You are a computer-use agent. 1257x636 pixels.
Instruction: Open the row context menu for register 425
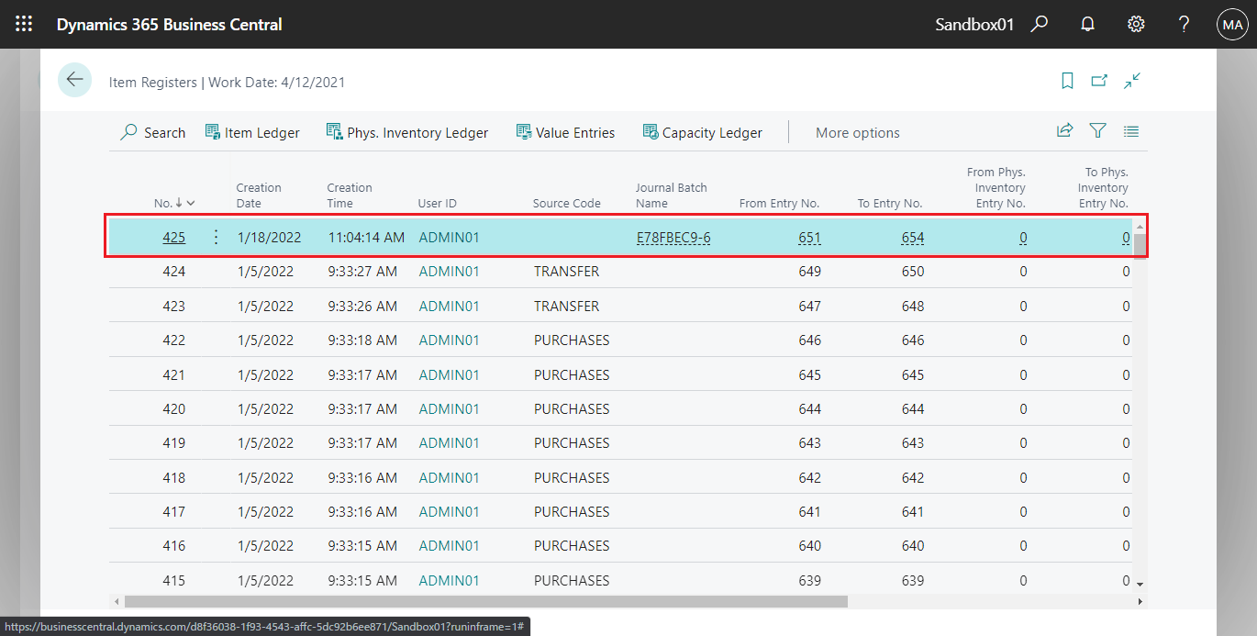215,236
